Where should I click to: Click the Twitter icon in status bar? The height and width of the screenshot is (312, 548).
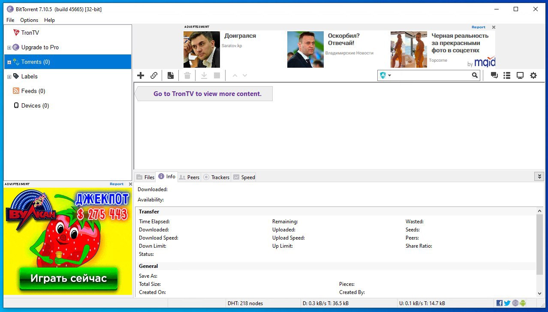[x=507, y=303]
